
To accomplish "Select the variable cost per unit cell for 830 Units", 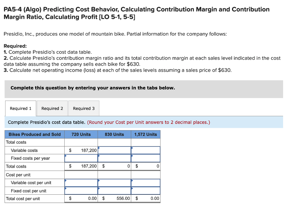I will (x=114, y=183).
